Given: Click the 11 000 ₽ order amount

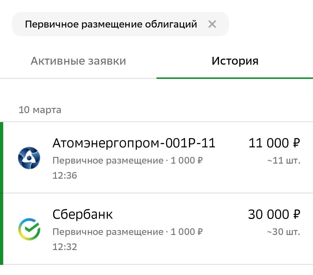Looking at the screenshot, I should (274, 143).
